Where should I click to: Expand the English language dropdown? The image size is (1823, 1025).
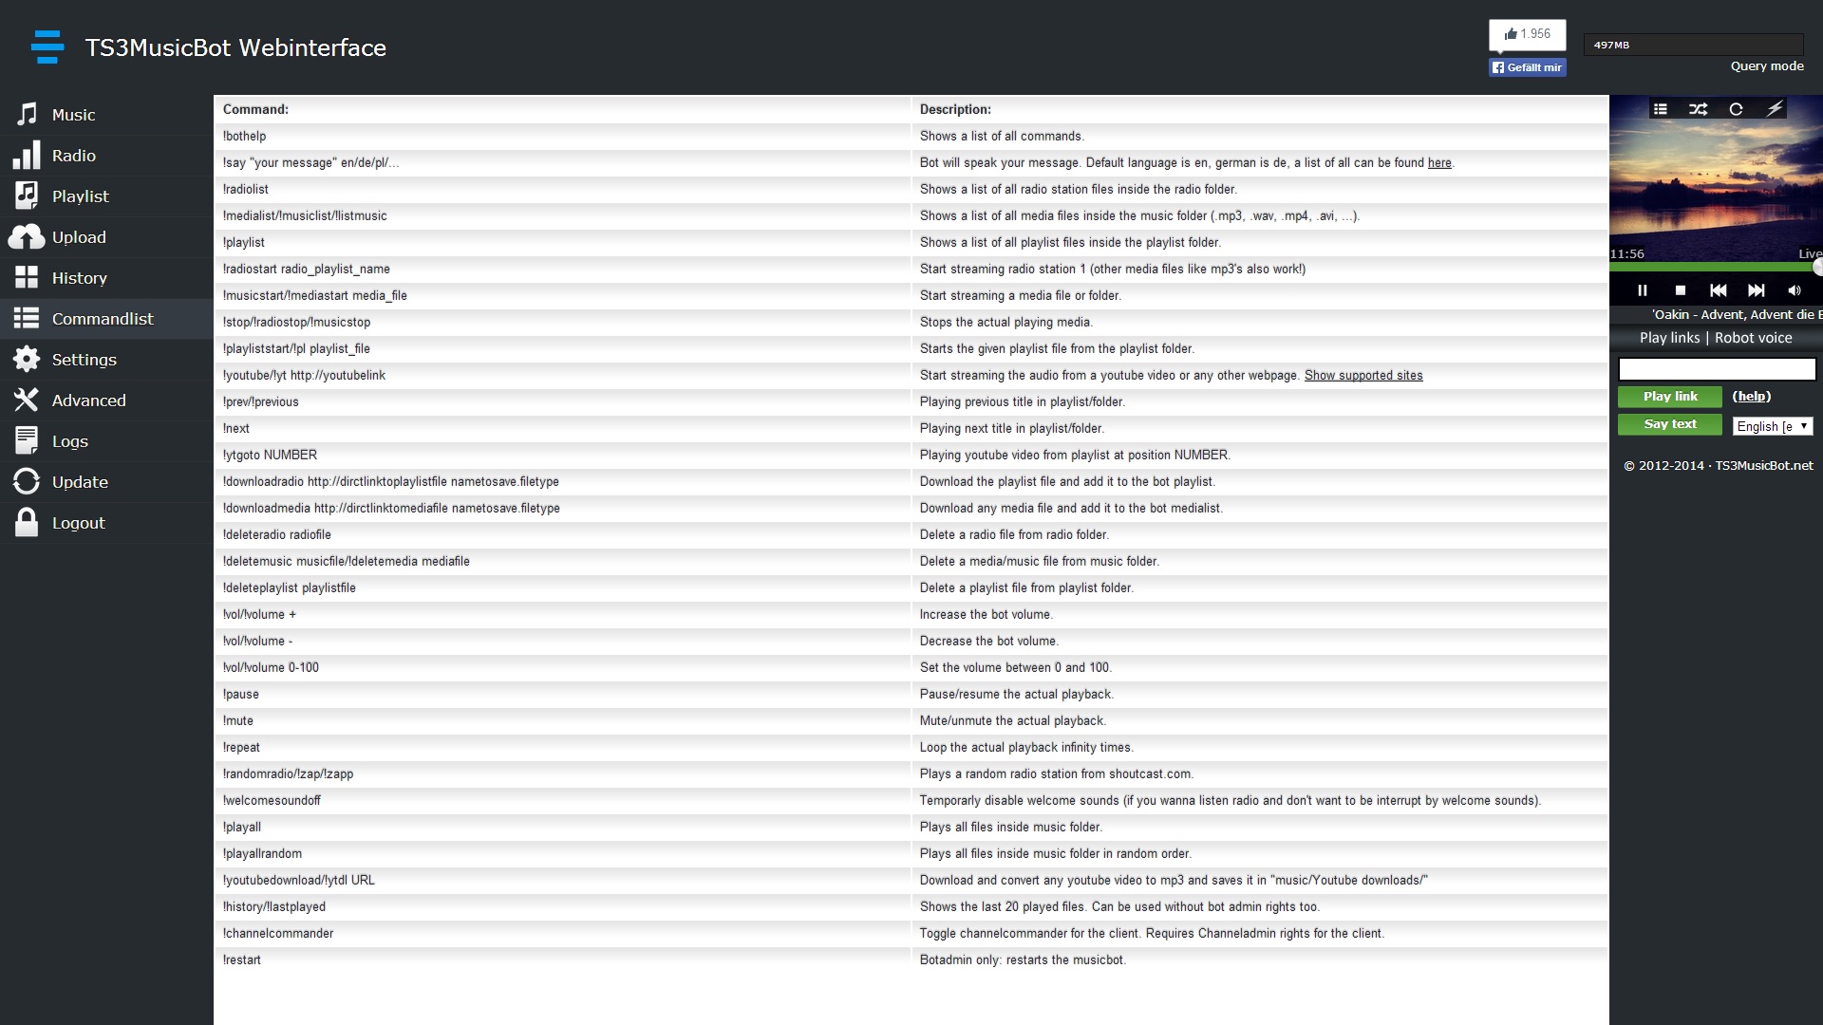point(1773,426)
